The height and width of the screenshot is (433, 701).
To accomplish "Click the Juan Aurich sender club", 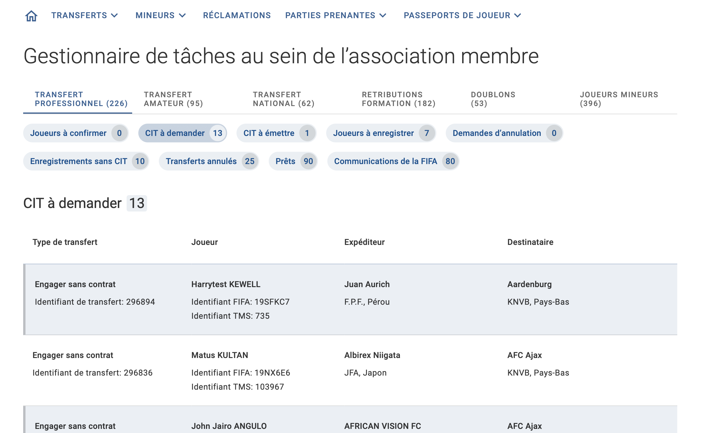I will coord(367,284).
